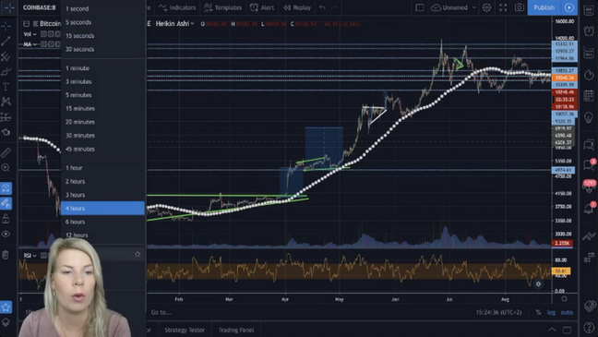Select 5 seconds interval
Screen dimensions: 598x337
(x=103, y=22)
